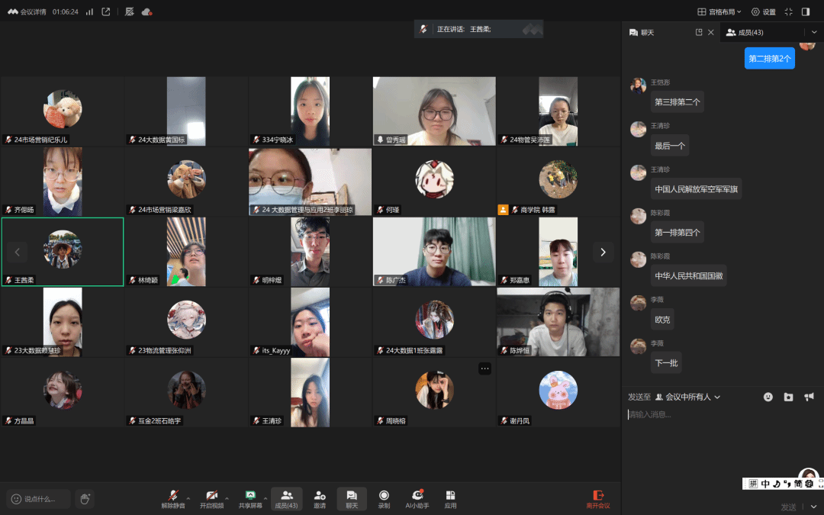Click the 共享屏幕 share screen icon
This screenshot has width=824, height=515.
click(249, 498)
